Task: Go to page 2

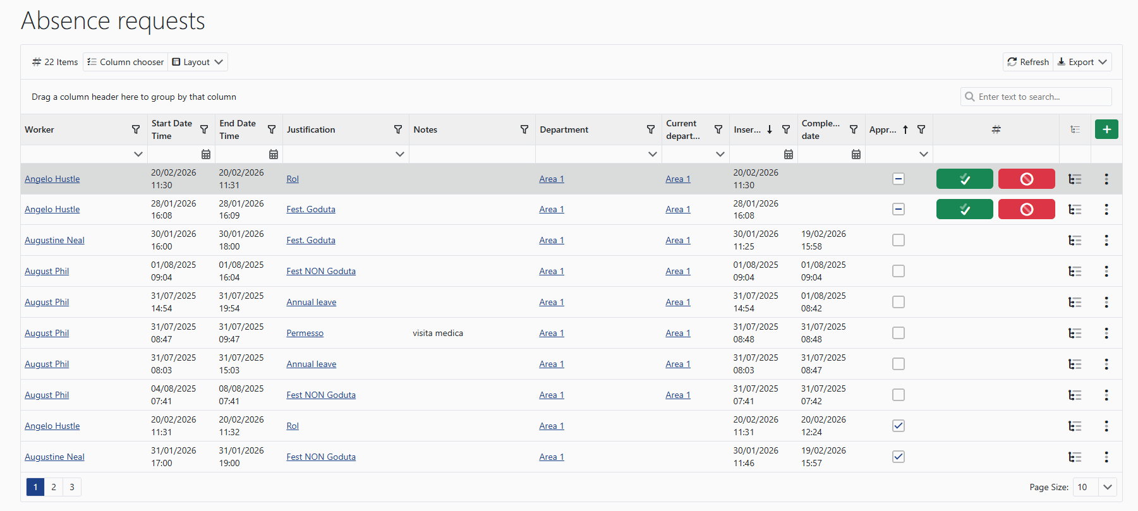Action: tap(54, 487)
